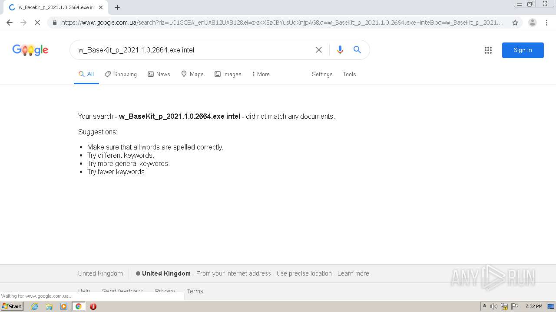
Task: Click red Opera-style taskbar icon
Action: click(x=93, y=306)
